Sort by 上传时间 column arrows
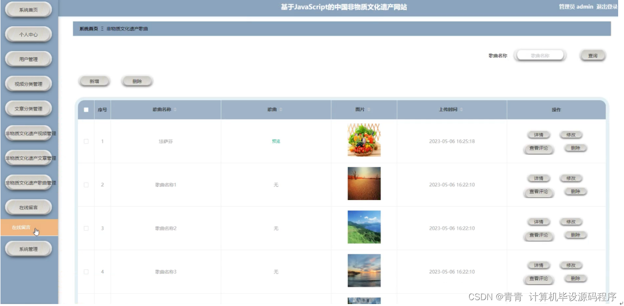 pos(462,110)
